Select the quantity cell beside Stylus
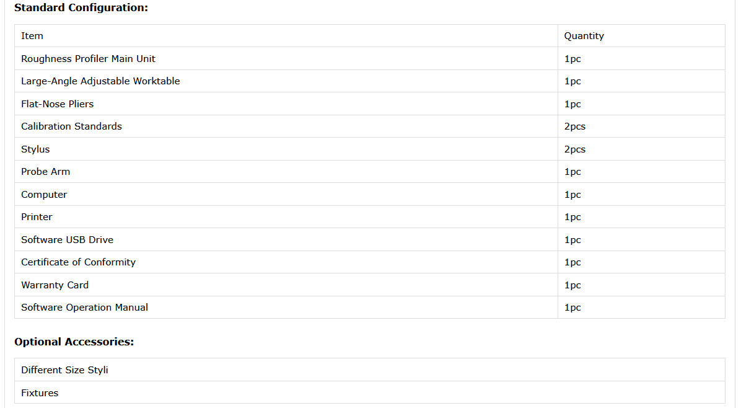Image resolution: width=741 pixels, height=408 pixels. (x=575, y=149)
